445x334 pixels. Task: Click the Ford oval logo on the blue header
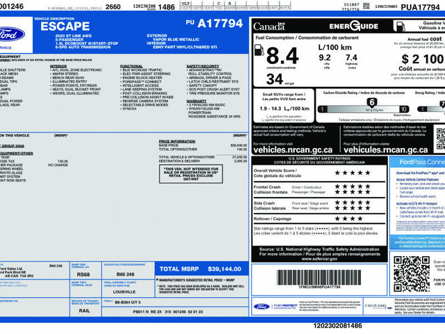[12, 35]
